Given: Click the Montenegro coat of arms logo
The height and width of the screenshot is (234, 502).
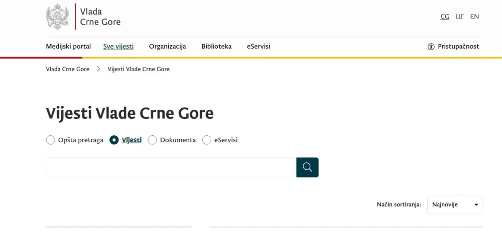Looking at the screenshot, I should [57, 17].
